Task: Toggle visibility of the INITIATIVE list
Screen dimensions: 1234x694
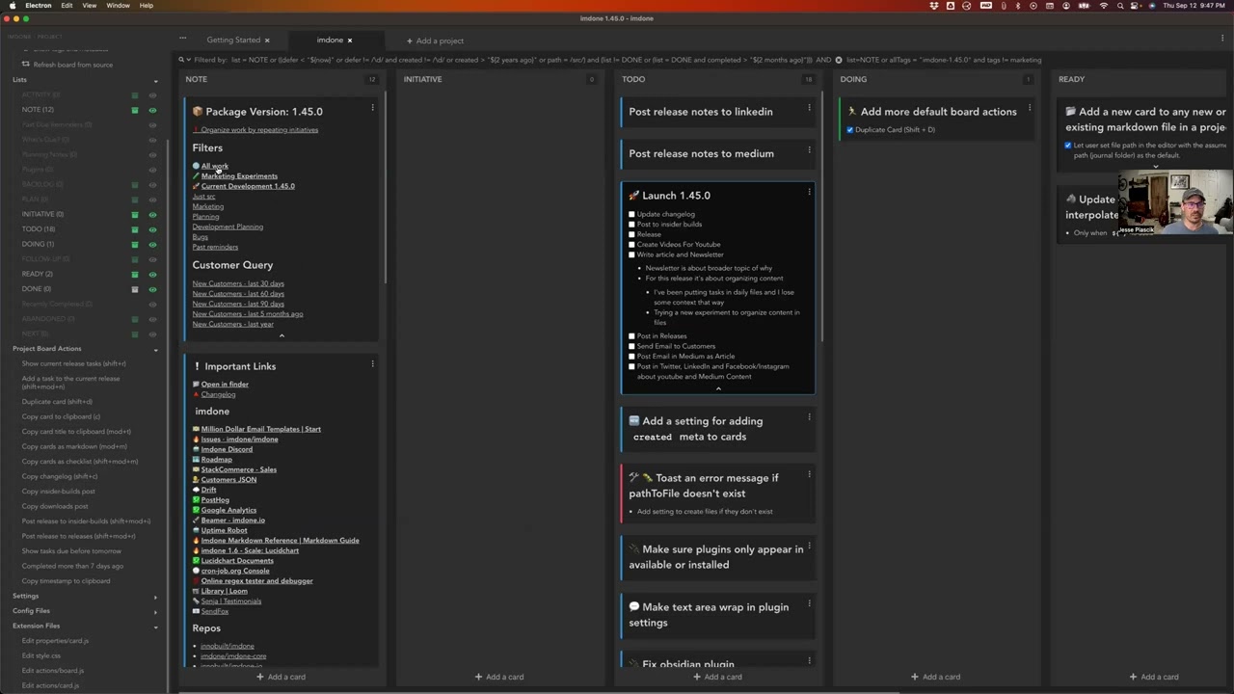Action: pos(152,214)
